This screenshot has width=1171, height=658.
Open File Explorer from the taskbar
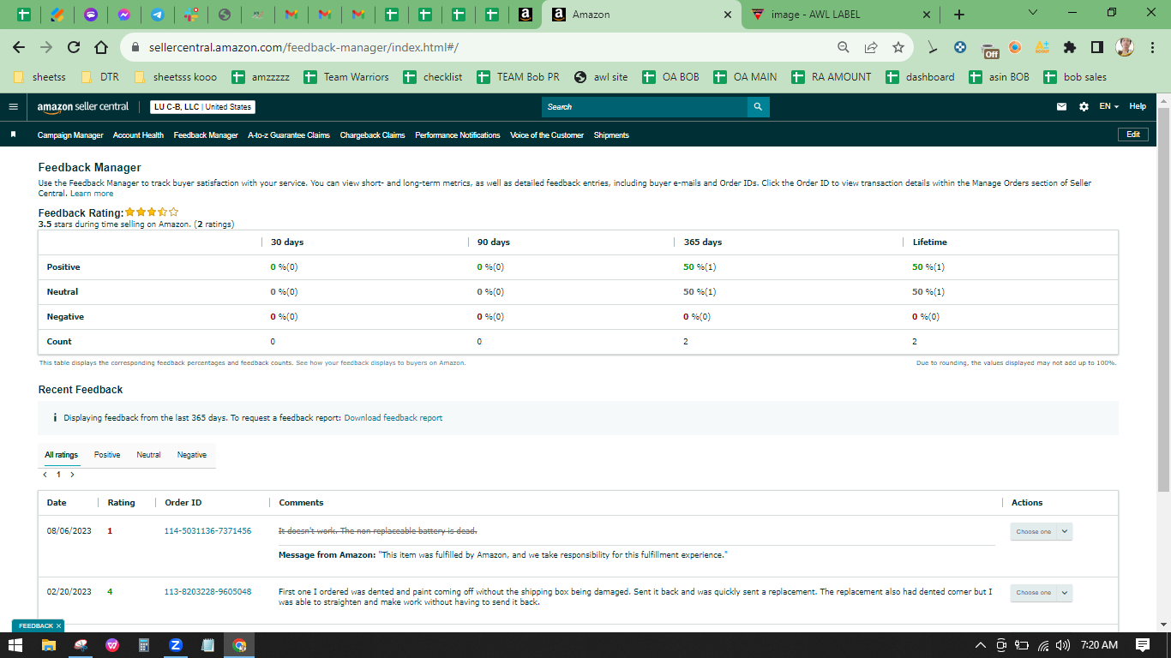[49, 645]
